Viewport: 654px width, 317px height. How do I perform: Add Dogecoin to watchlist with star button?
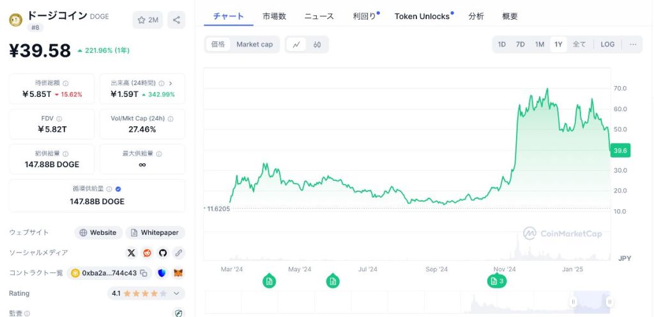148,20
